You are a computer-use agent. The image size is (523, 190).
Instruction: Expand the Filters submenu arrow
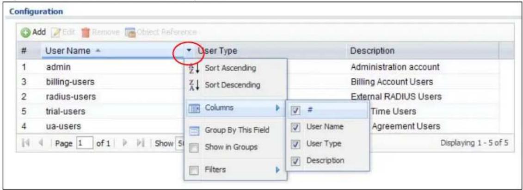click(x=277, y=170)
